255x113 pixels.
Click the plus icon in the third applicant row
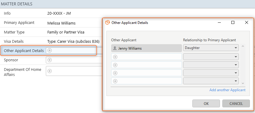115,65
